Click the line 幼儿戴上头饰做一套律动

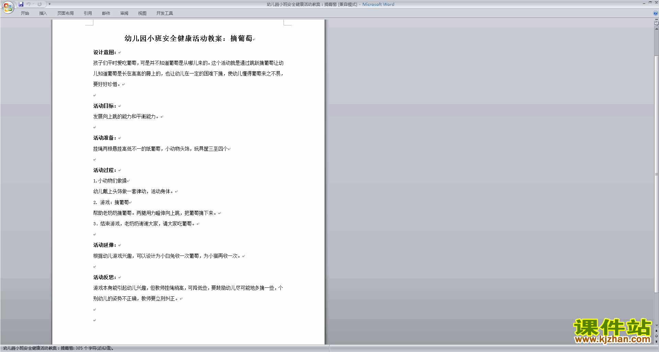point(134,192)
